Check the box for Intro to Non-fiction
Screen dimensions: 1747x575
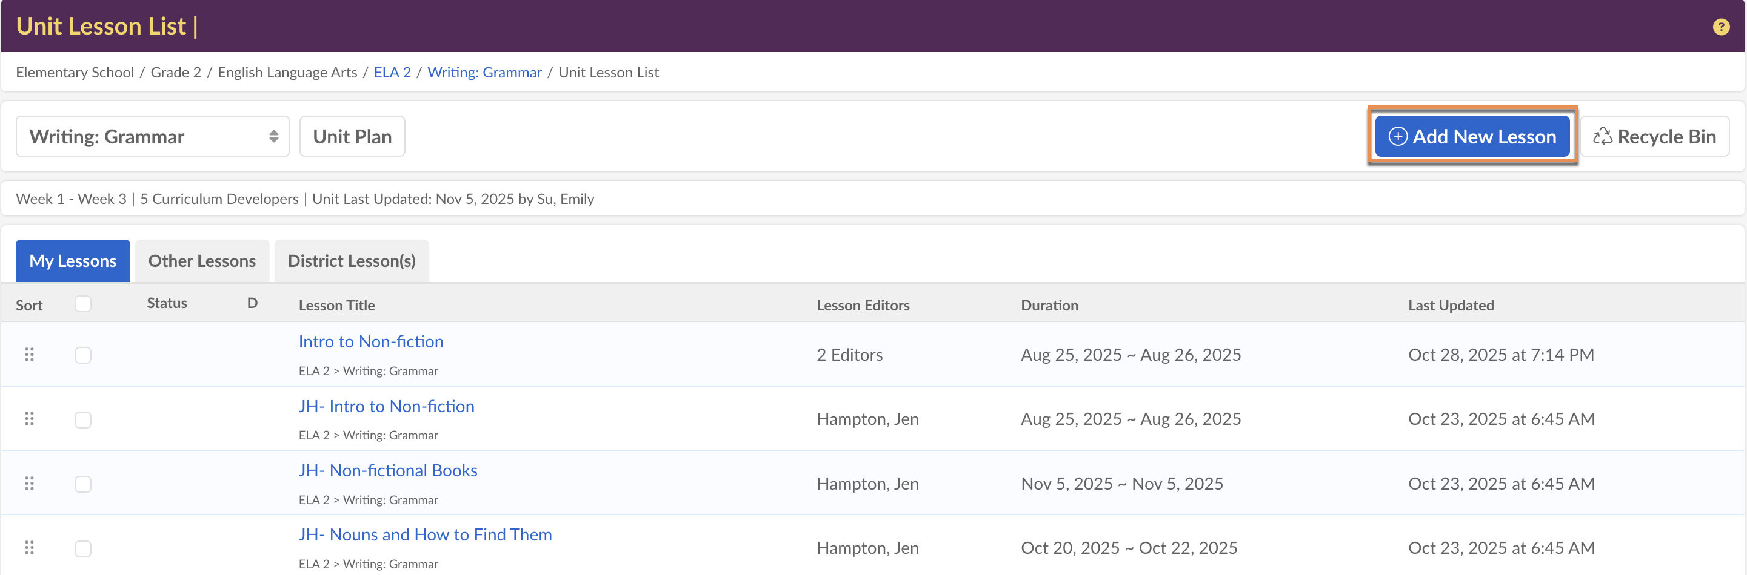pyautogui.click(x=82, y=355)
